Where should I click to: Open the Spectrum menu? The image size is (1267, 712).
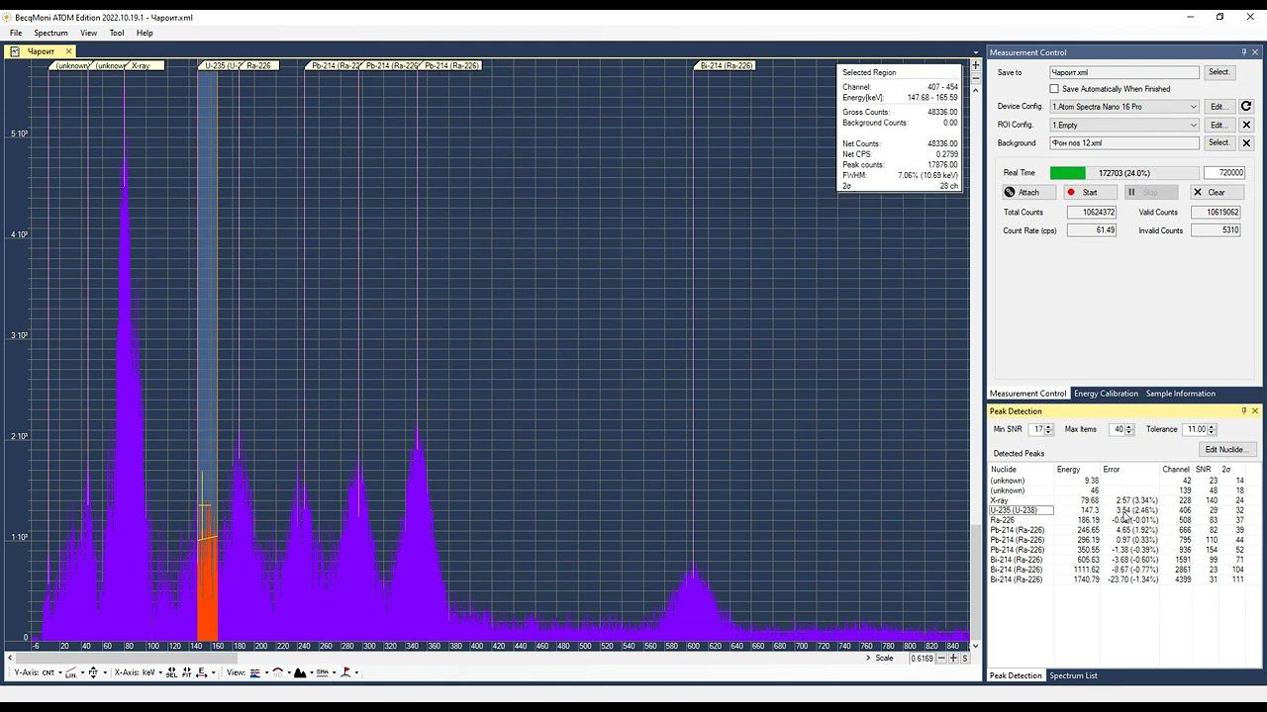(50, 33)
